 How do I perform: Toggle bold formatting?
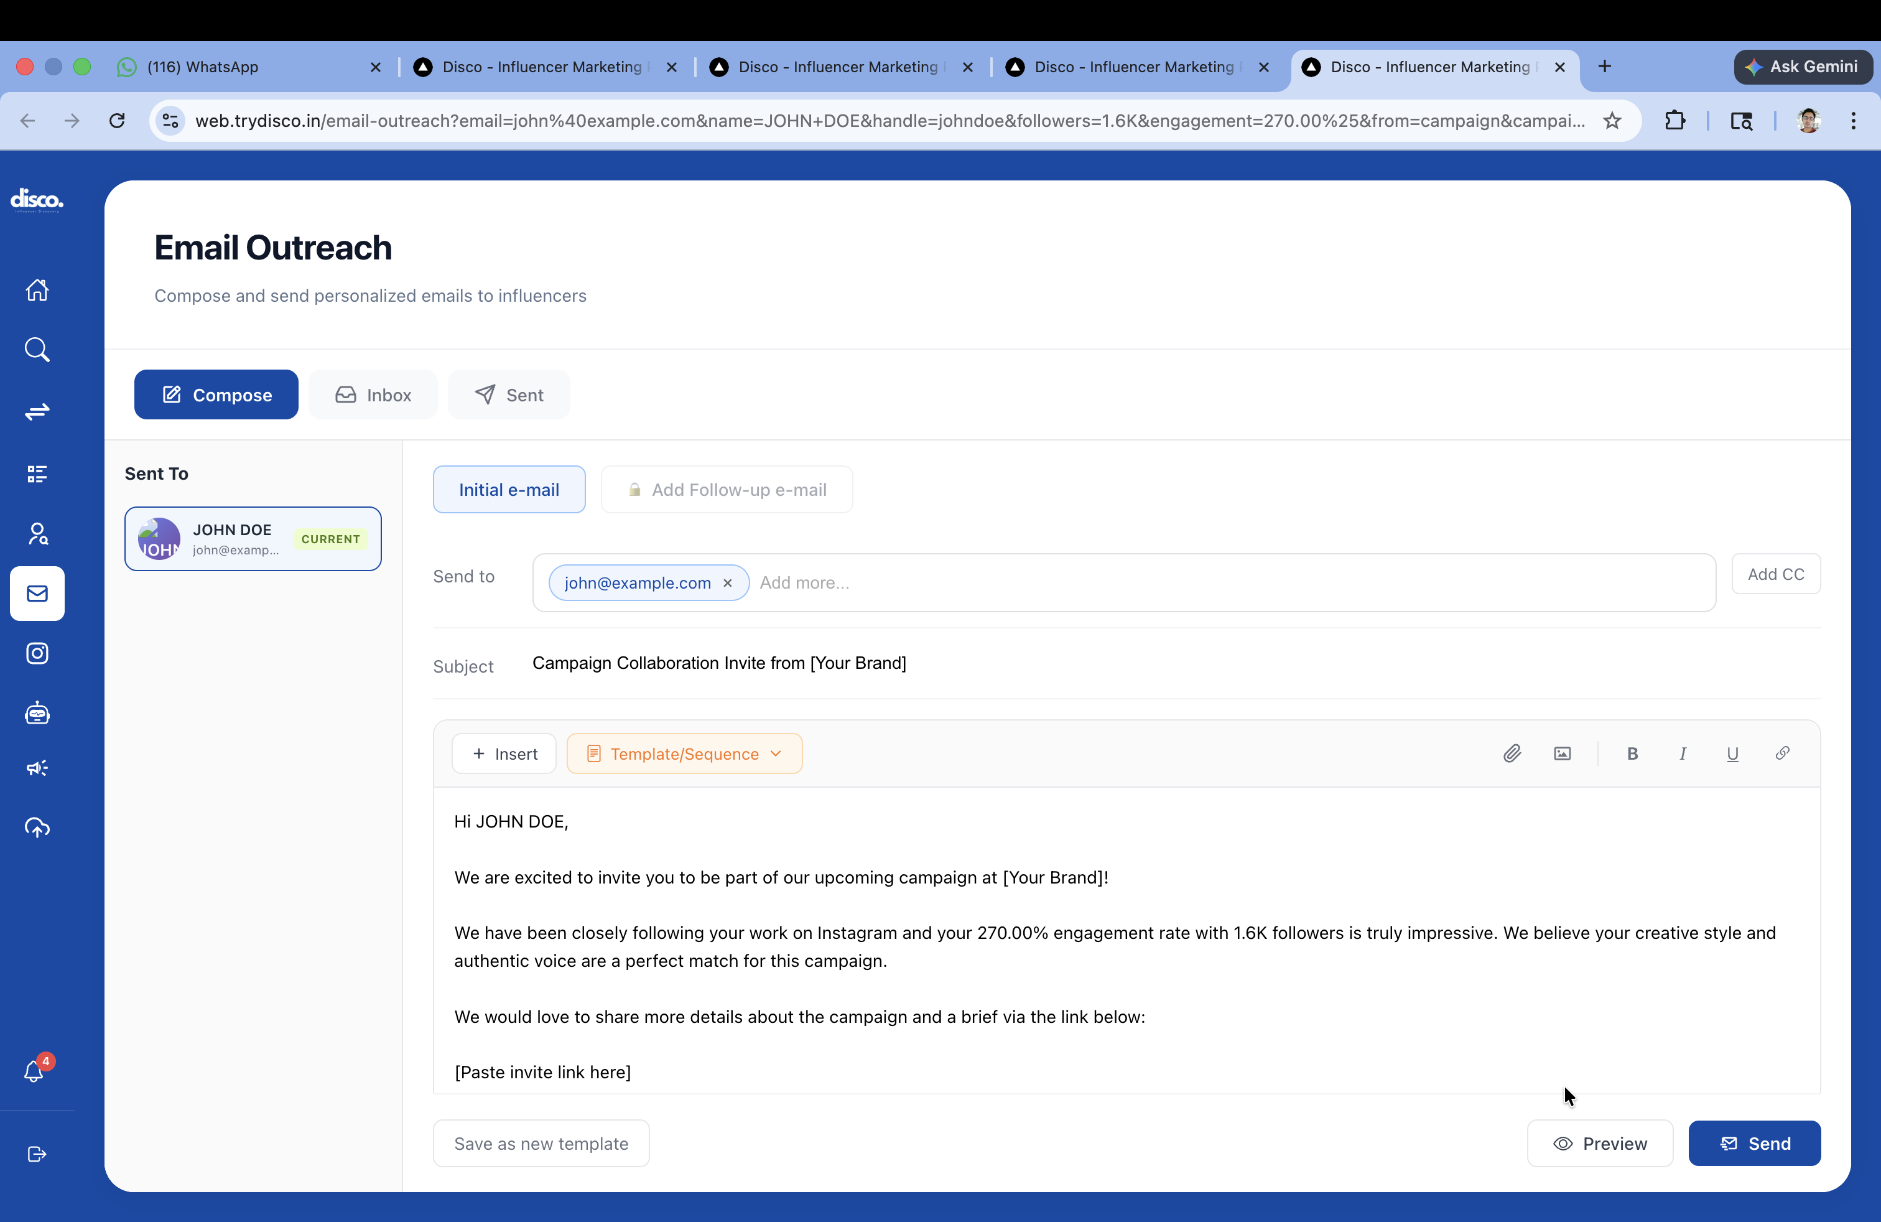click(x=1632, y=753)
